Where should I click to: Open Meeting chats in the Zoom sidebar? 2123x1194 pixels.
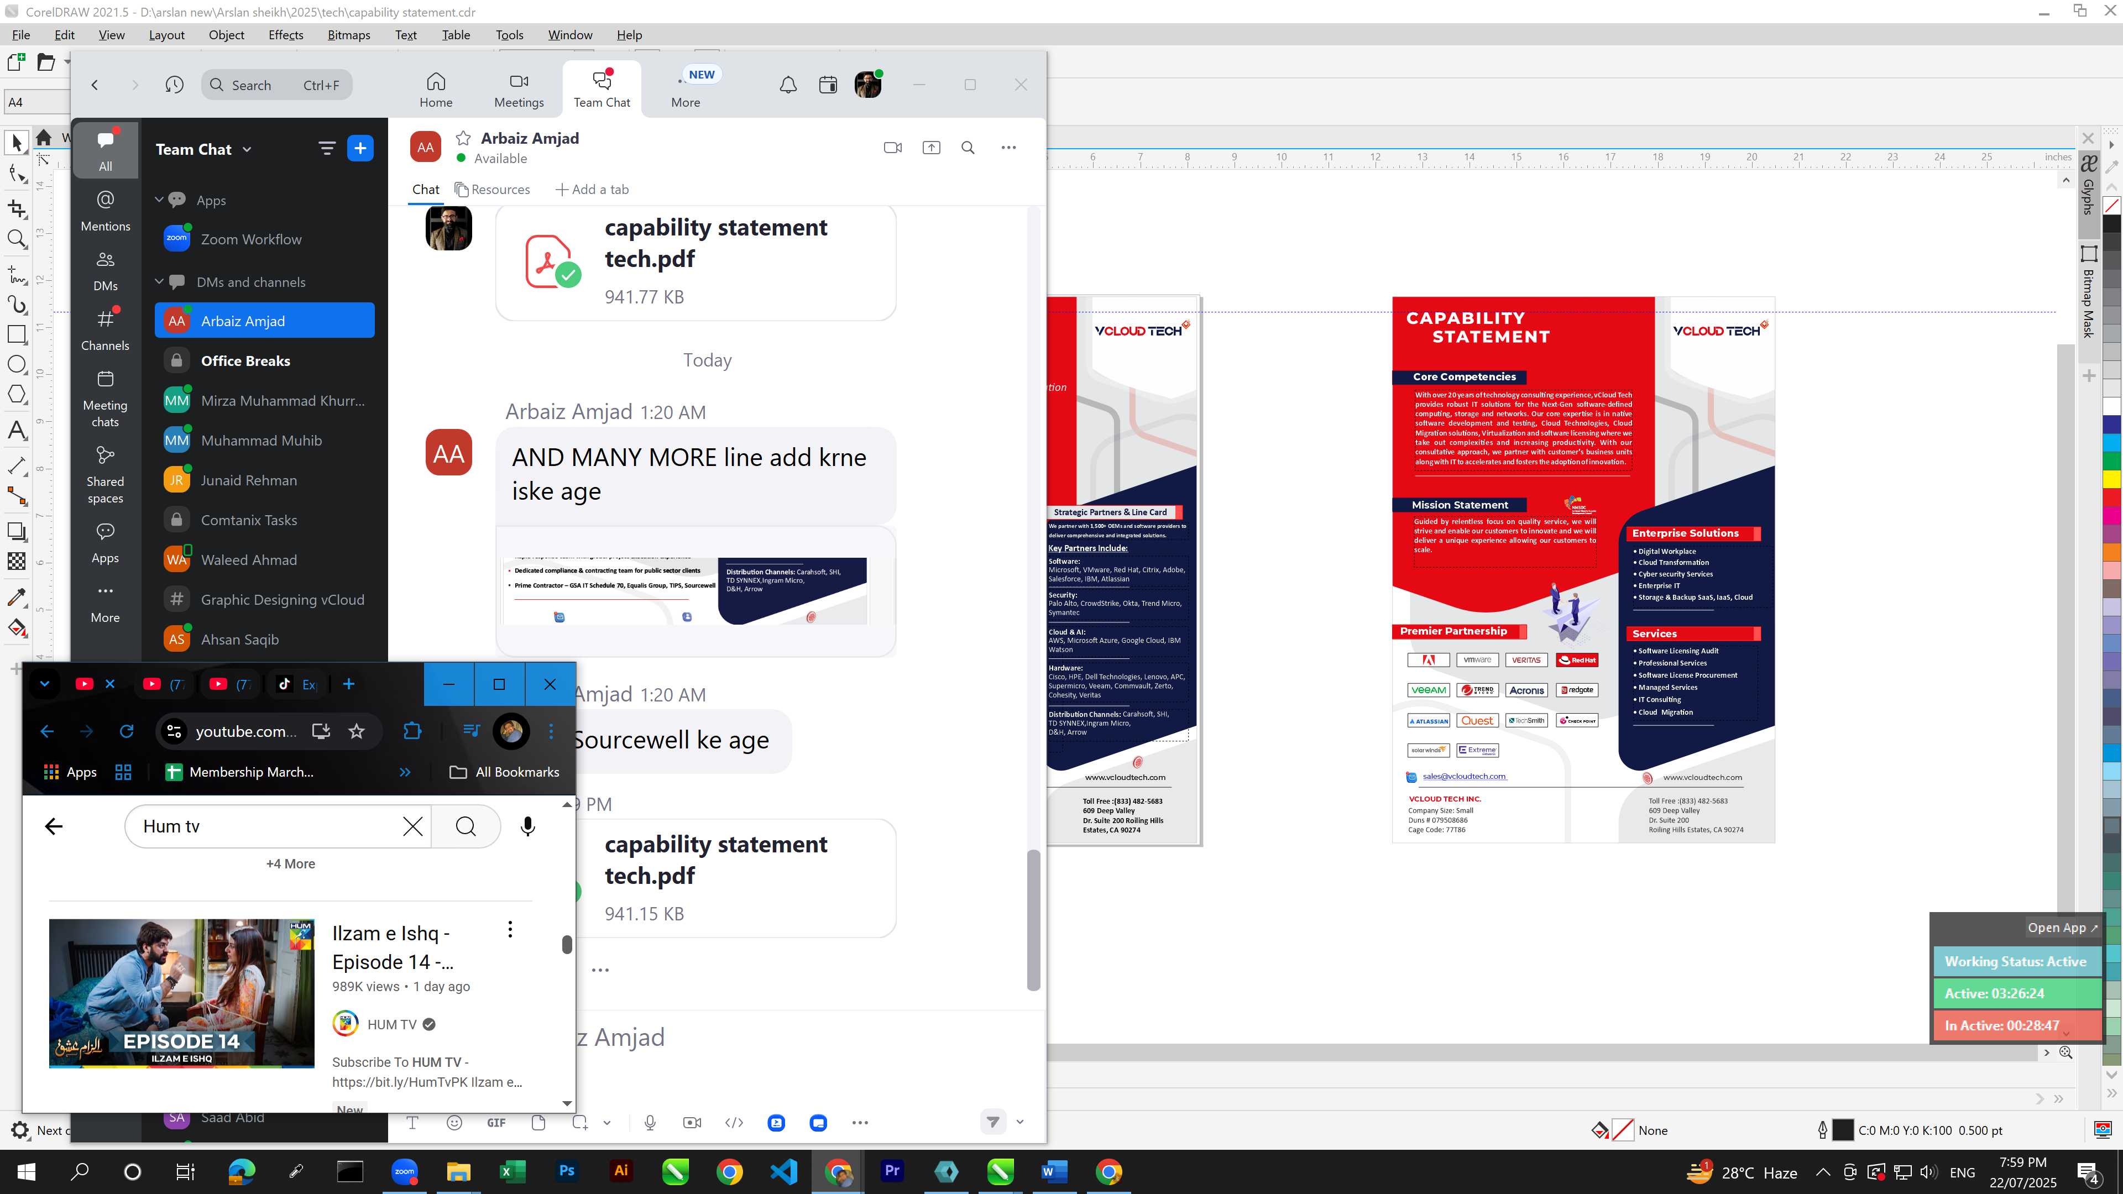106,399
